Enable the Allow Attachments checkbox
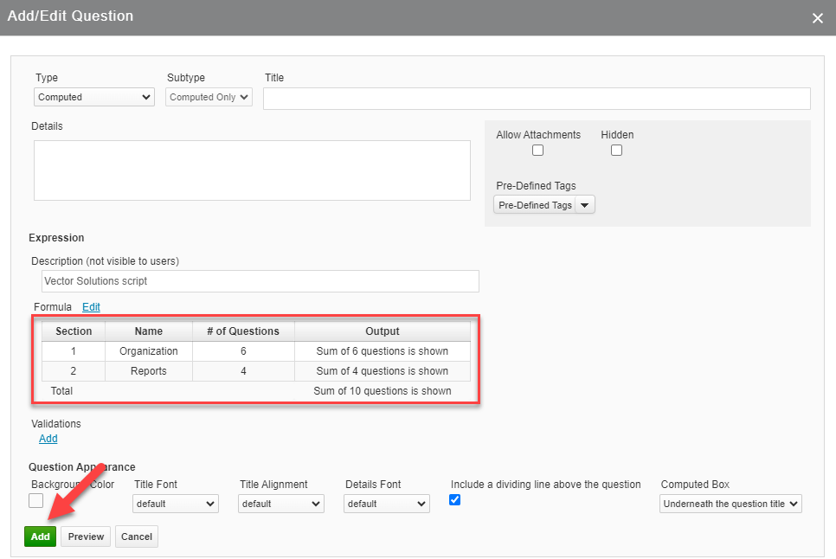 point(537,151)
